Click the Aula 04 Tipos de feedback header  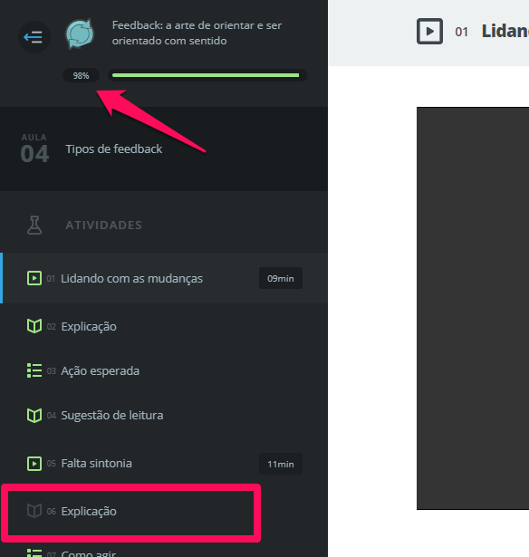click(164, 149)
